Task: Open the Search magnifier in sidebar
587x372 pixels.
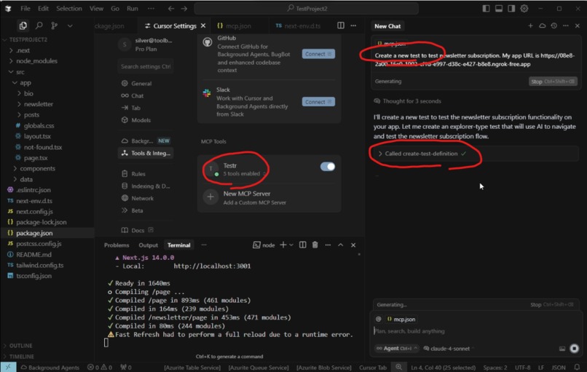Action: coord(39,25)
